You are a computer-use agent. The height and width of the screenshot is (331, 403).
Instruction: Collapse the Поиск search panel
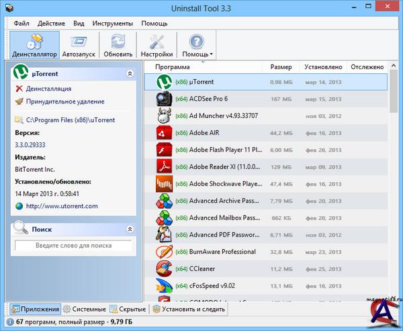(130, 229)
